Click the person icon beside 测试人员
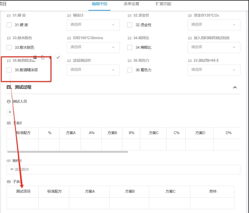249x213 pixels. [x=9, y=101]
